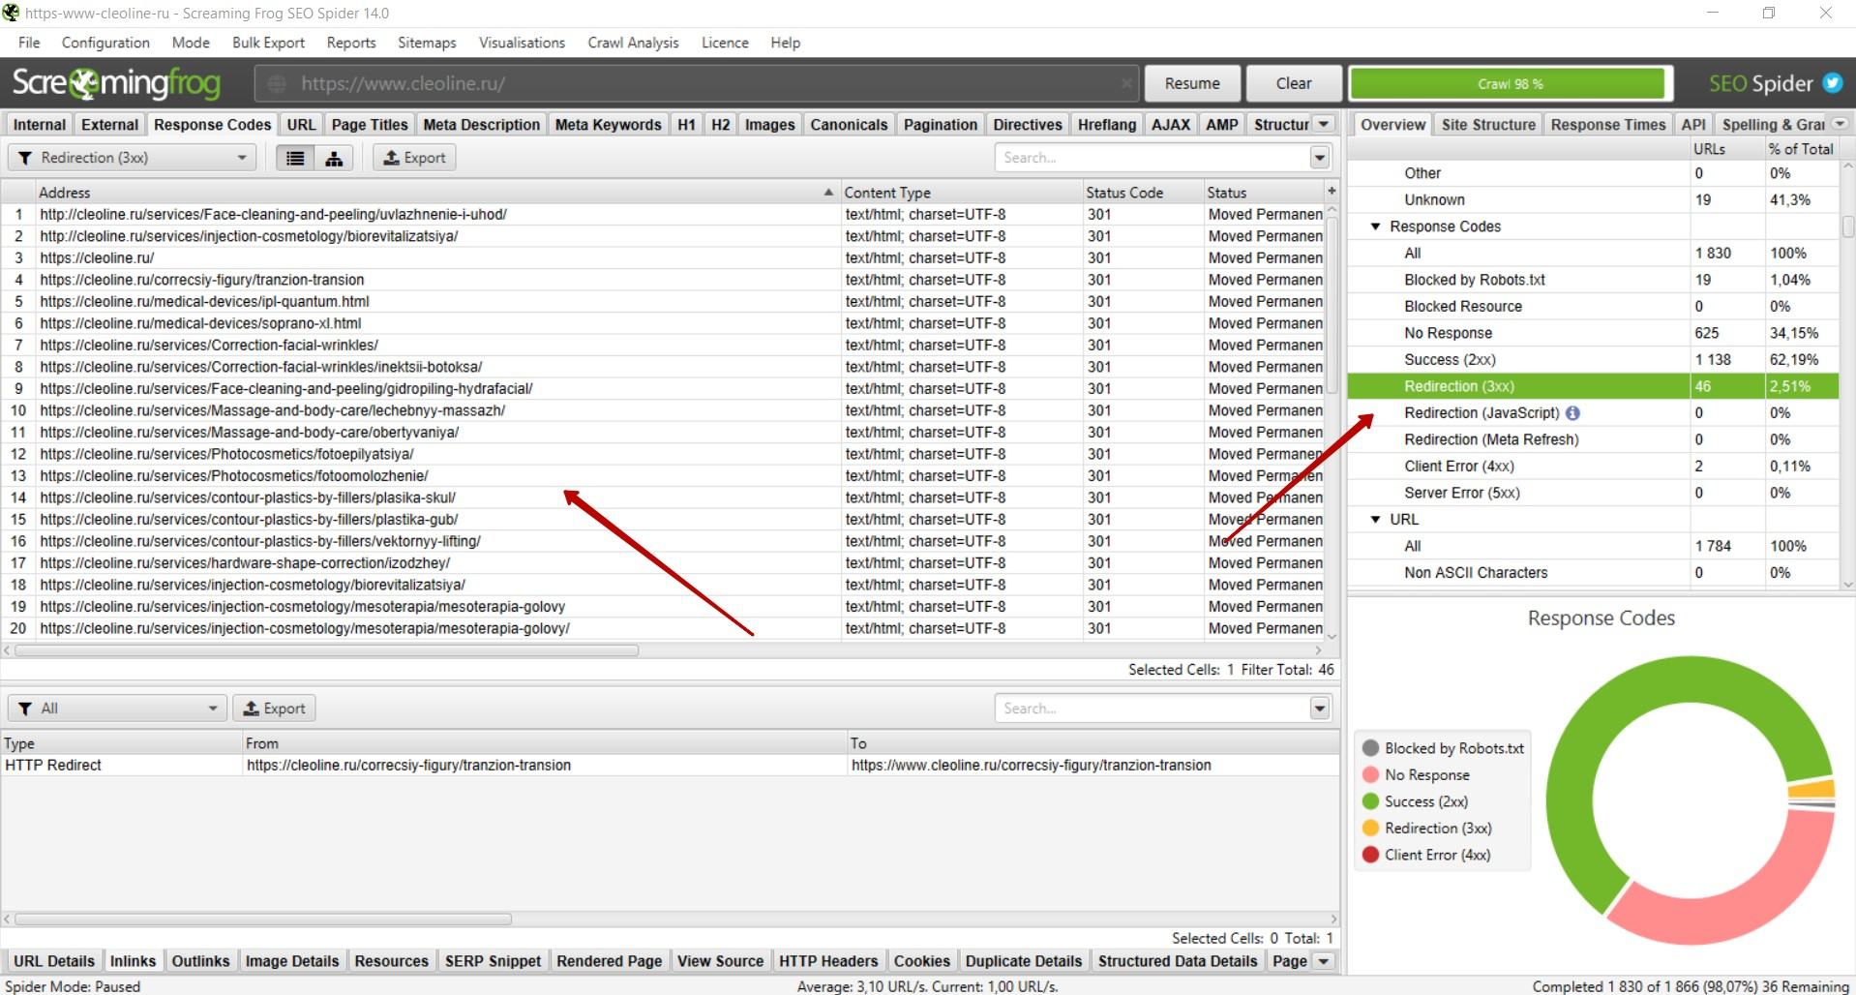This screenshot has height=995, width=1856.
Task: Sort by the Address column header
Action: pyautogui.click(x=437, y=193)
